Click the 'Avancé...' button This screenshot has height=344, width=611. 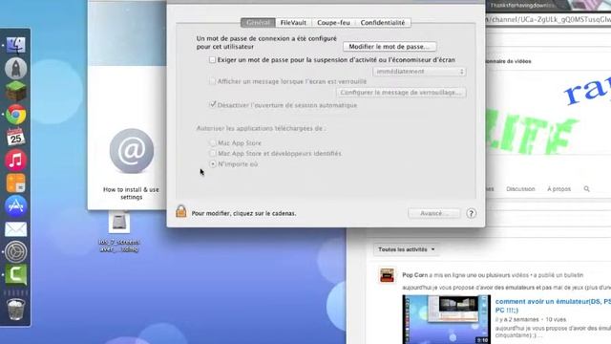(434, 213)
